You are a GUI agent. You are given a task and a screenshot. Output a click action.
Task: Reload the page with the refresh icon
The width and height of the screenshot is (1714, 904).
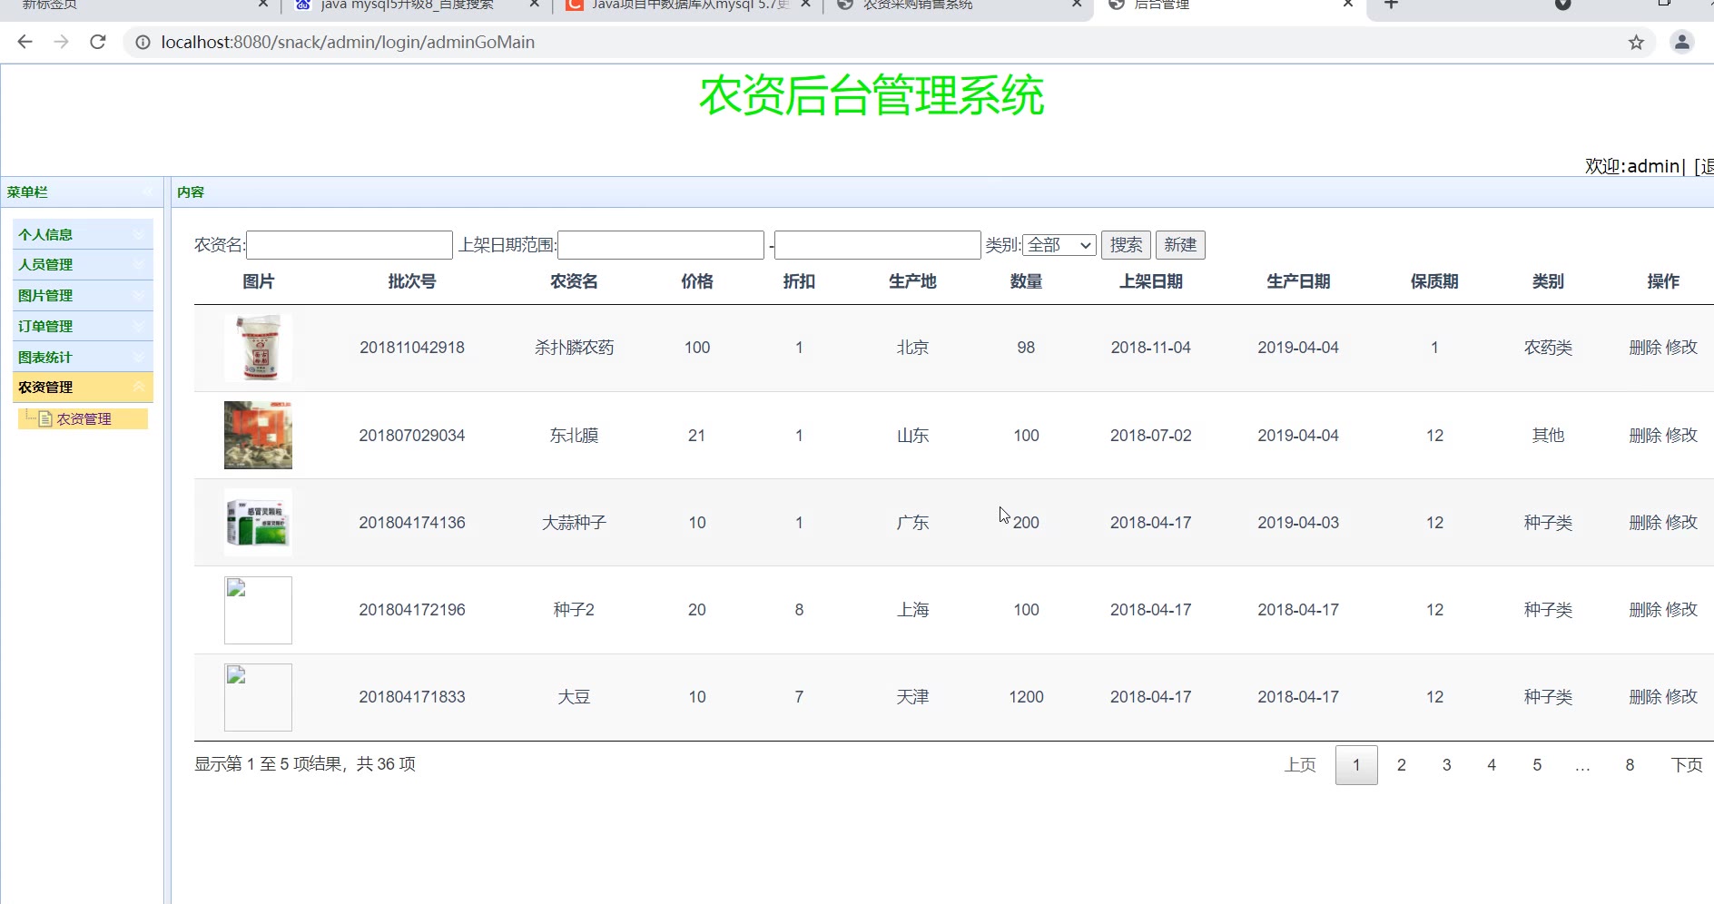tap(98, 42)
